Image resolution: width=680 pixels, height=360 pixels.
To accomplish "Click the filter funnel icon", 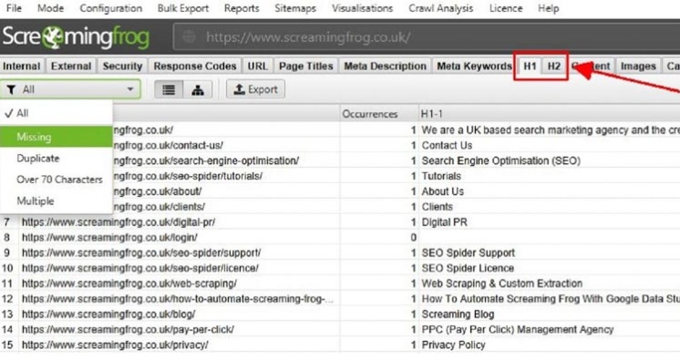I will pyautogui.click(x=11, y=90).
